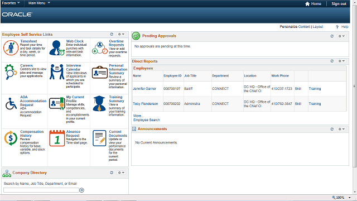The height and width of the screenshot is (201, 357).
Task: Open Company Directory gear options dropdown
Action: [x=121, y=173]
